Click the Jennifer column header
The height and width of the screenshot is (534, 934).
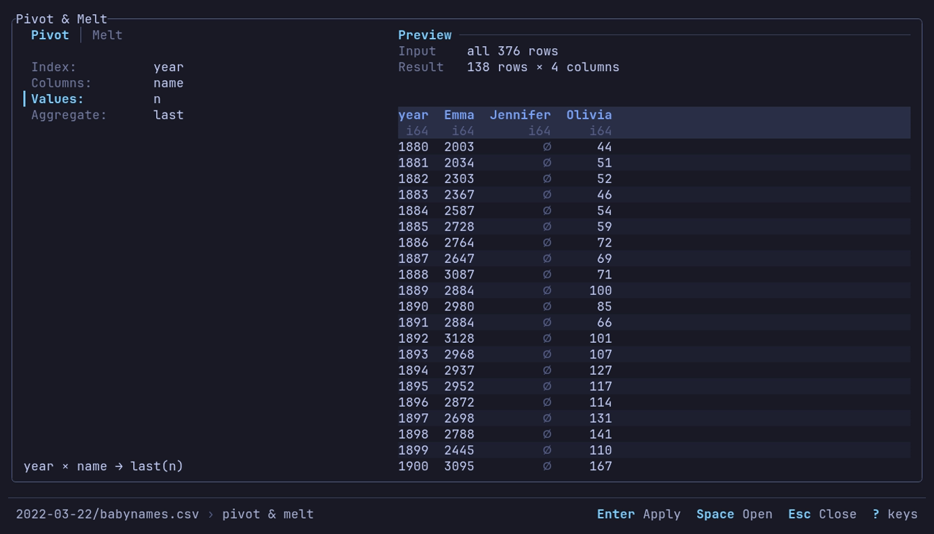(520, 115)
